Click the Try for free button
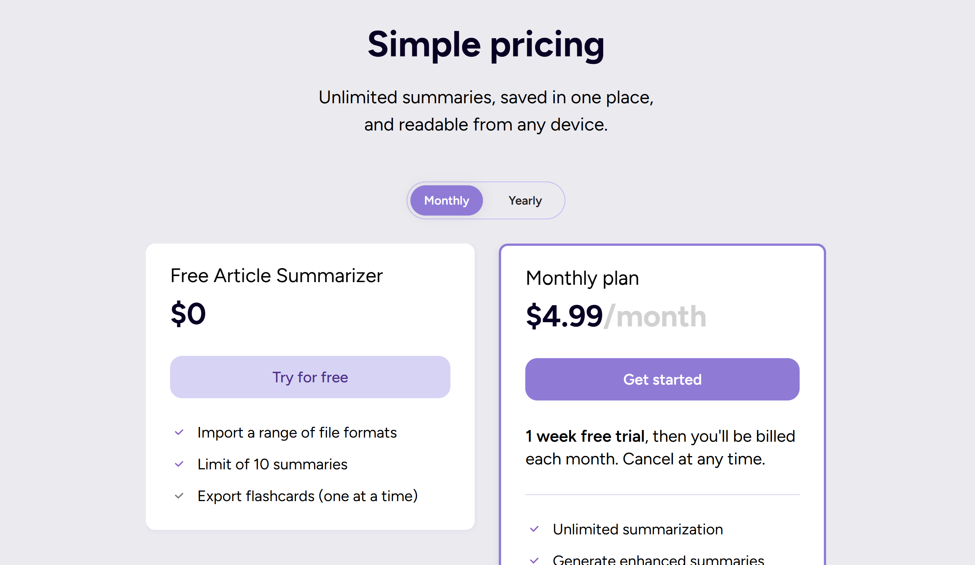The width and height of the screenshot is (975, 565). click(310, 377)
